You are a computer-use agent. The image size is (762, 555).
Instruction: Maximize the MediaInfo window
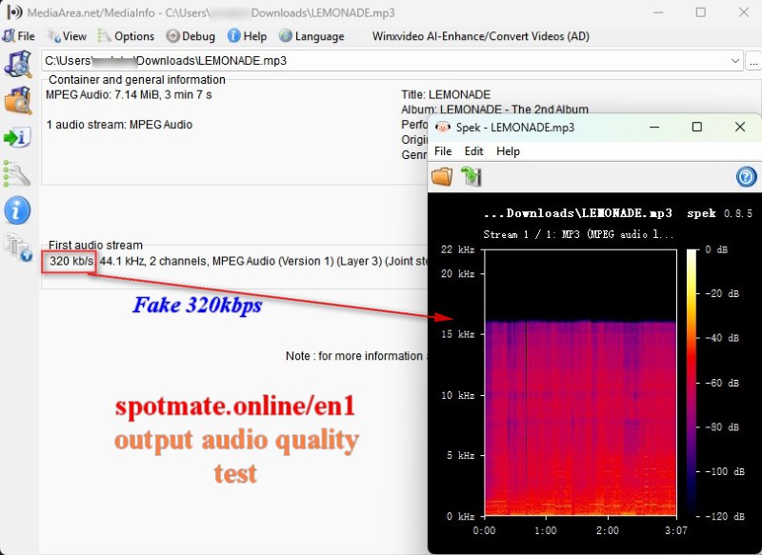[x=701, y=12]
